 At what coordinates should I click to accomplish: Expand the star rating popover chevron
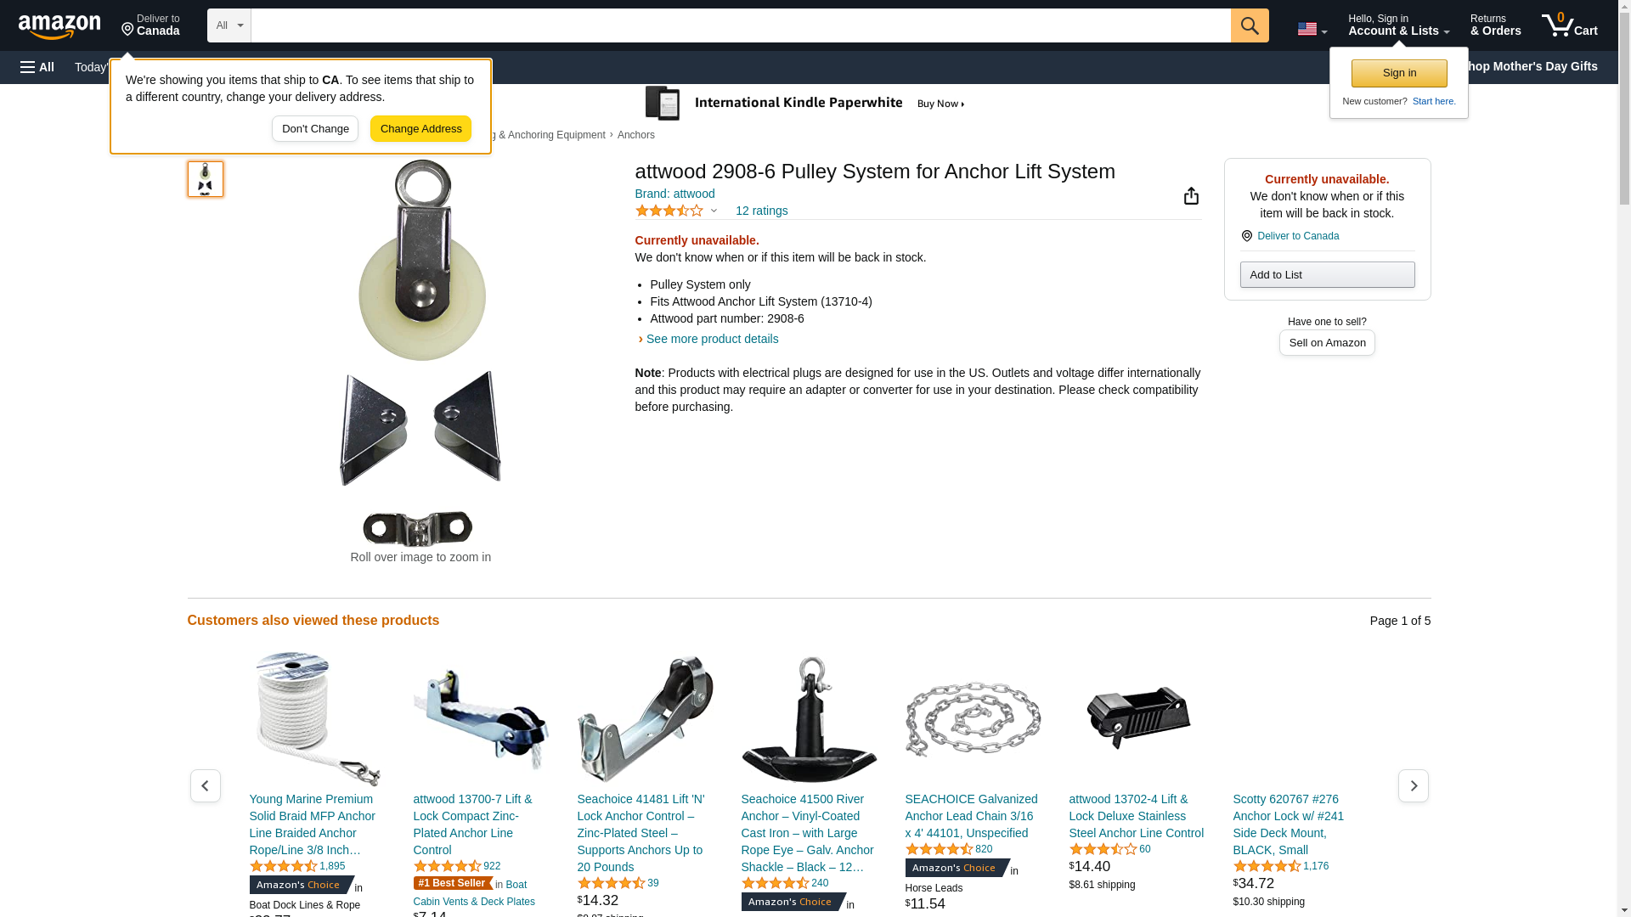(x=714, y=211)
